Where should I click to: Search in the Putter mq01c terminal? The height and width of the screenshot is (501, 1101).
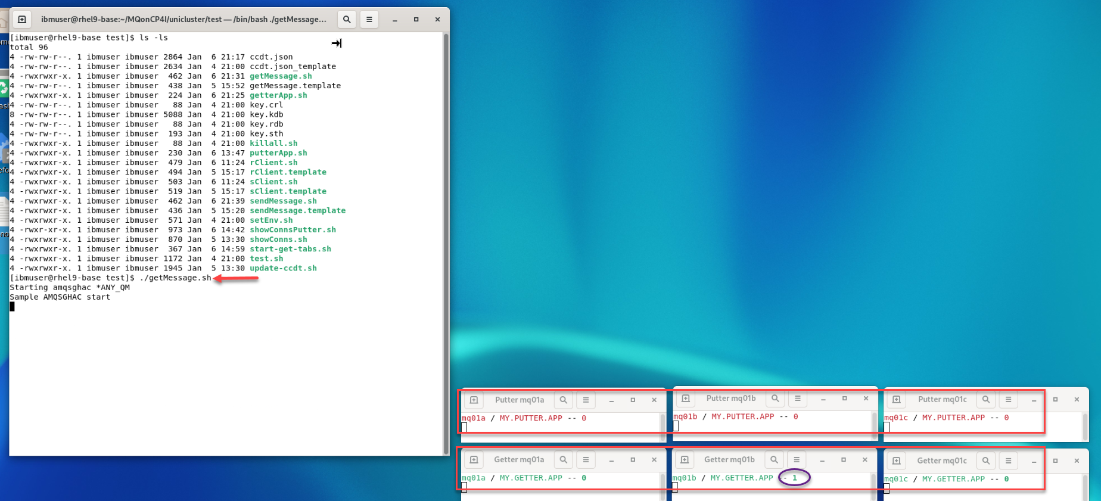tap(986, 400)
